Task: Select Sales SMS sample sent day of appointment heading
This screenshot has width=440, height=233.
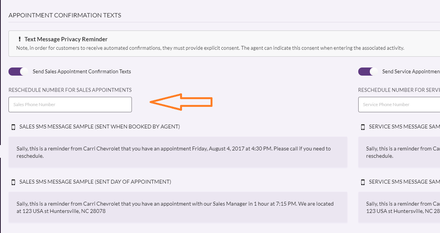Action: (x=95, y=182)
